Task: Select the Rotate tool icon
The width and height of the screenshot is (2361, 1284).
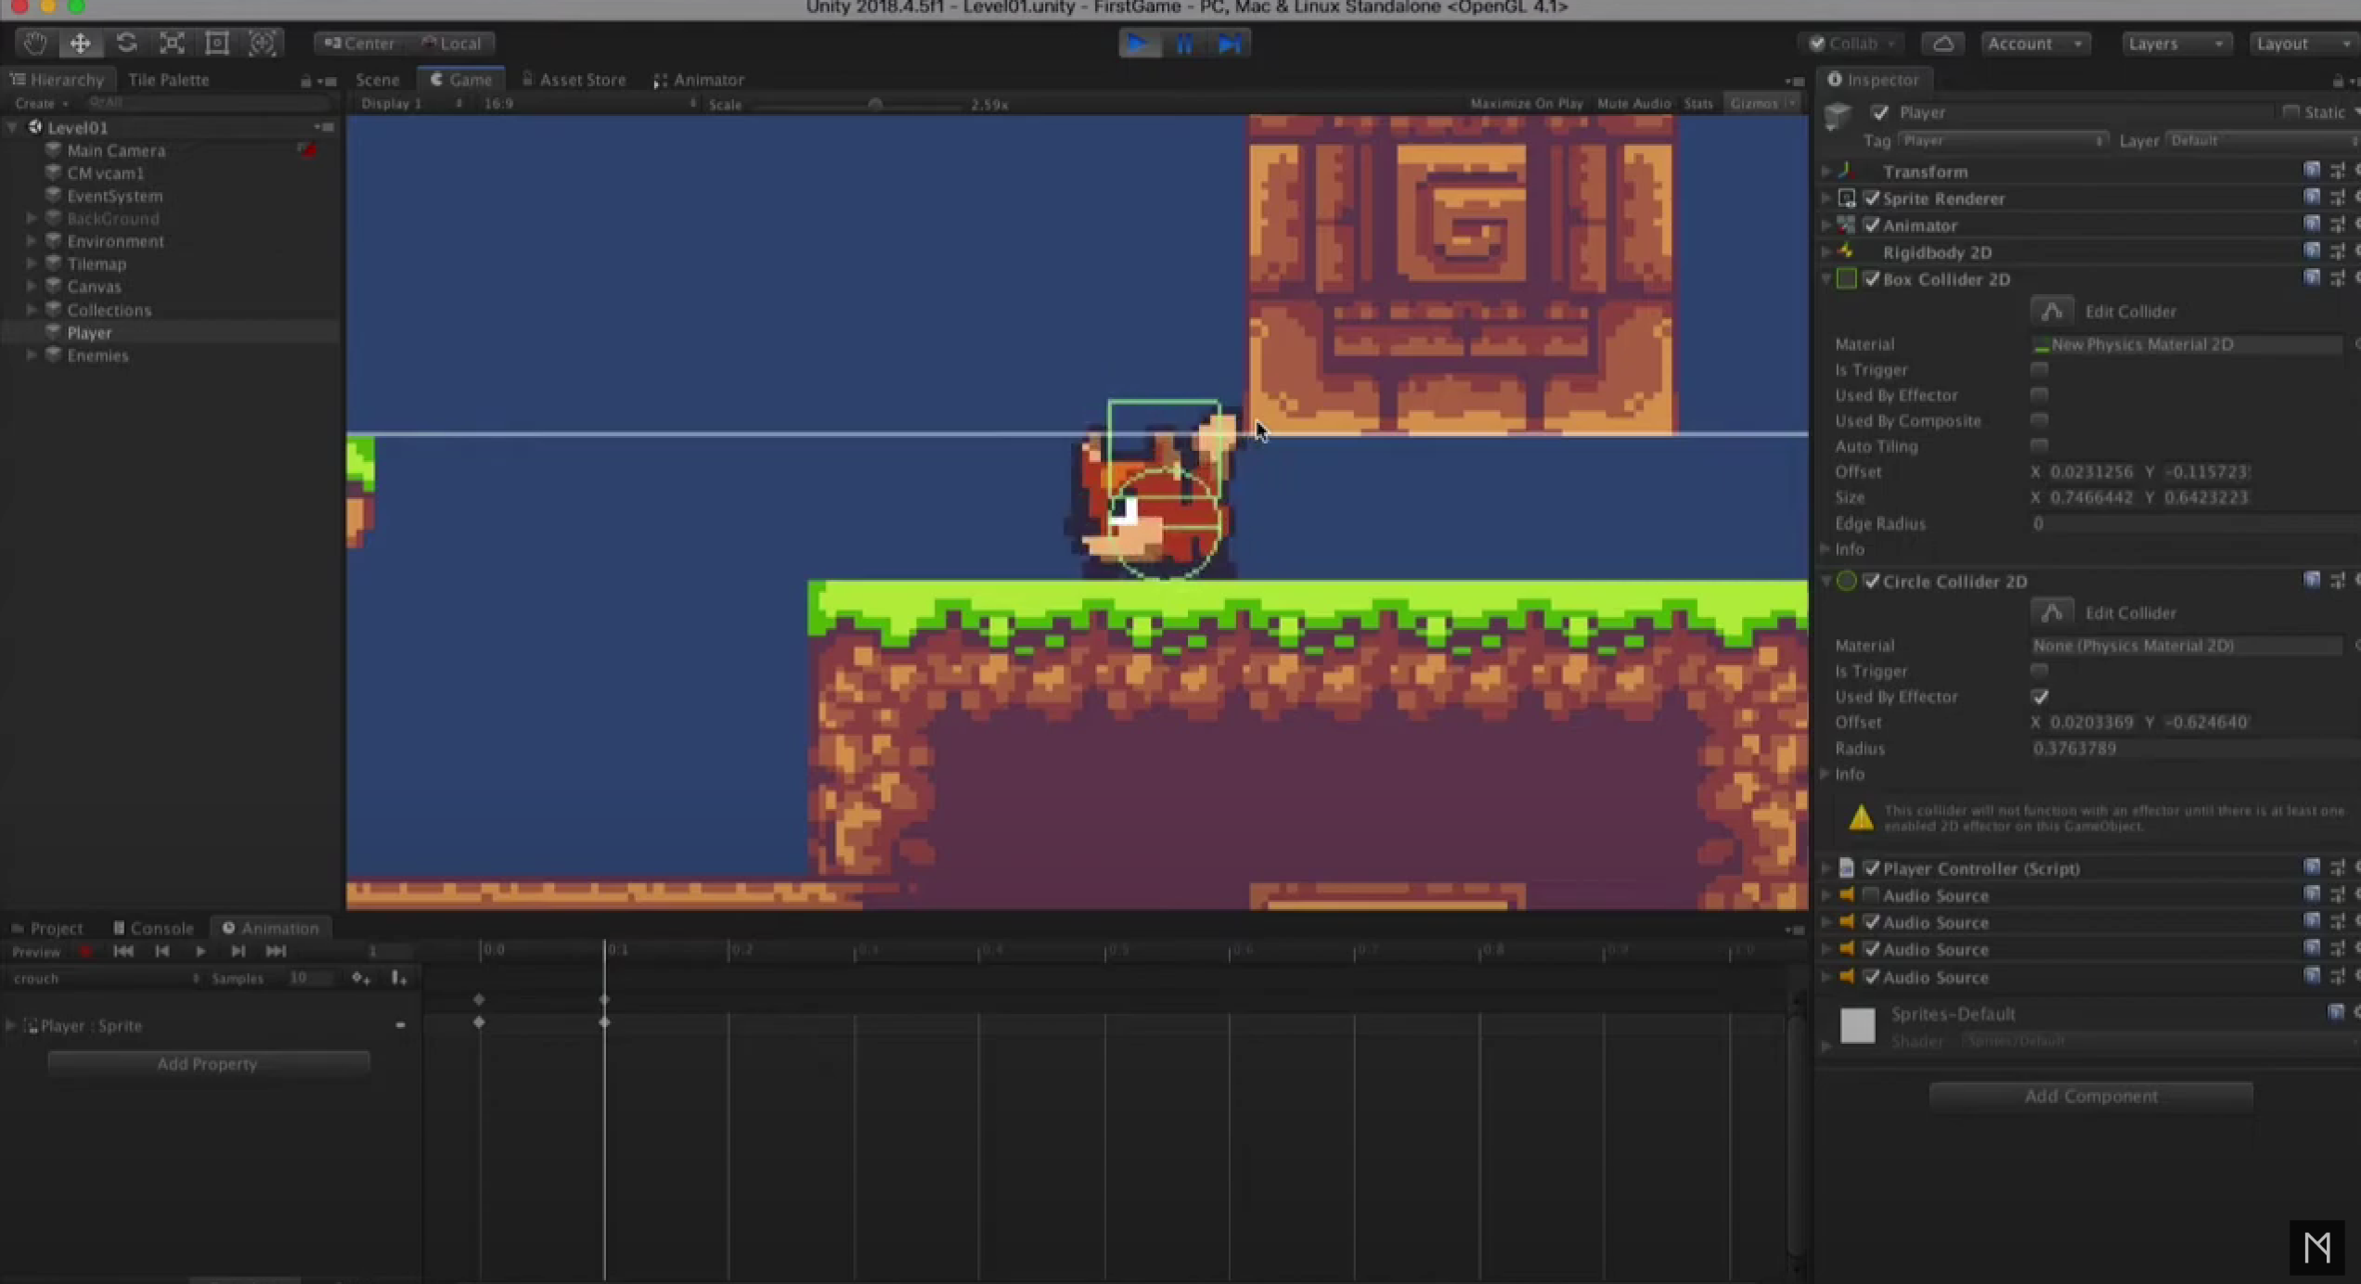Action: click(126, 44)
